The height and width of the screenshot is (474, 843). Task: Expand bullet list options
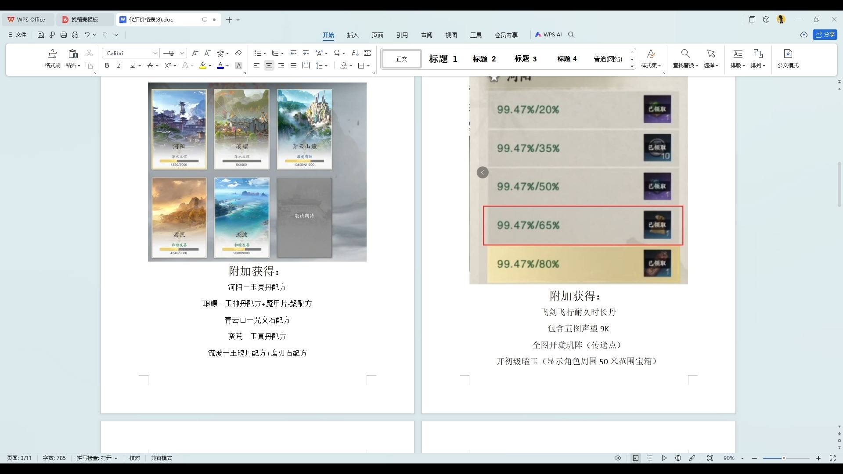tap(265, 54)
